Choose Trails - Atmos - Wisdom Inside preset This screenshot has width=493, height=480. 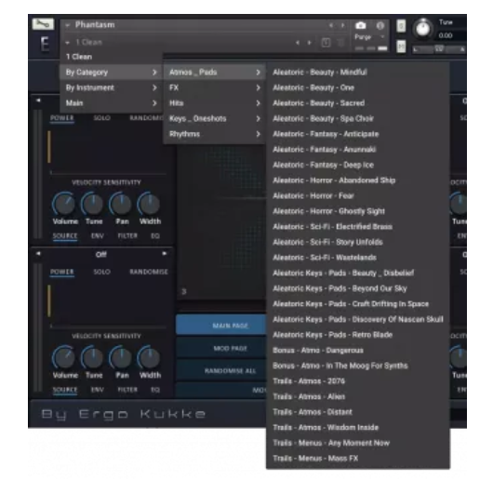(x=358, y=428)
